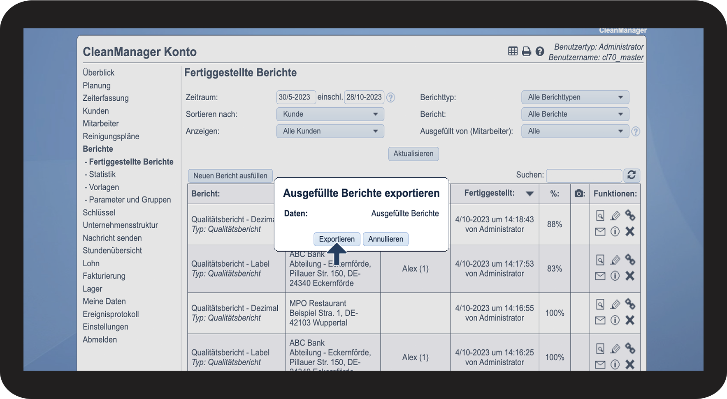Click the Bericht column header
The image size is (727, 399).
[206, 194]
